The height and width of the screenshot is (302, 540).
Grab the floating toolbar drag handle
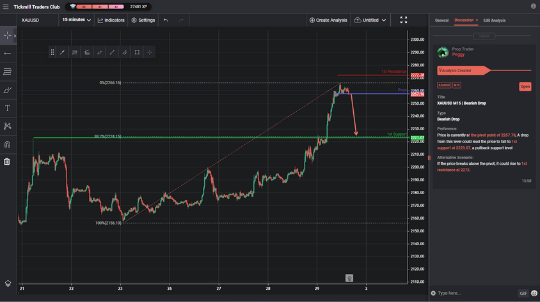click(52, 52)
